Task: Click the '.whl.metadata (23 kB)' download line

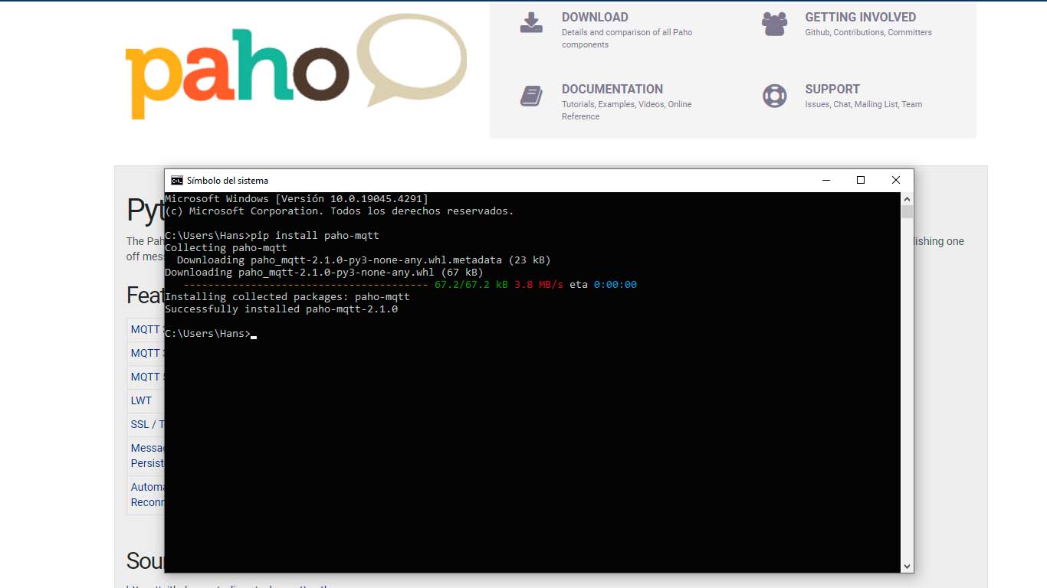Action: pyautogui.click(x=364, y=260)
